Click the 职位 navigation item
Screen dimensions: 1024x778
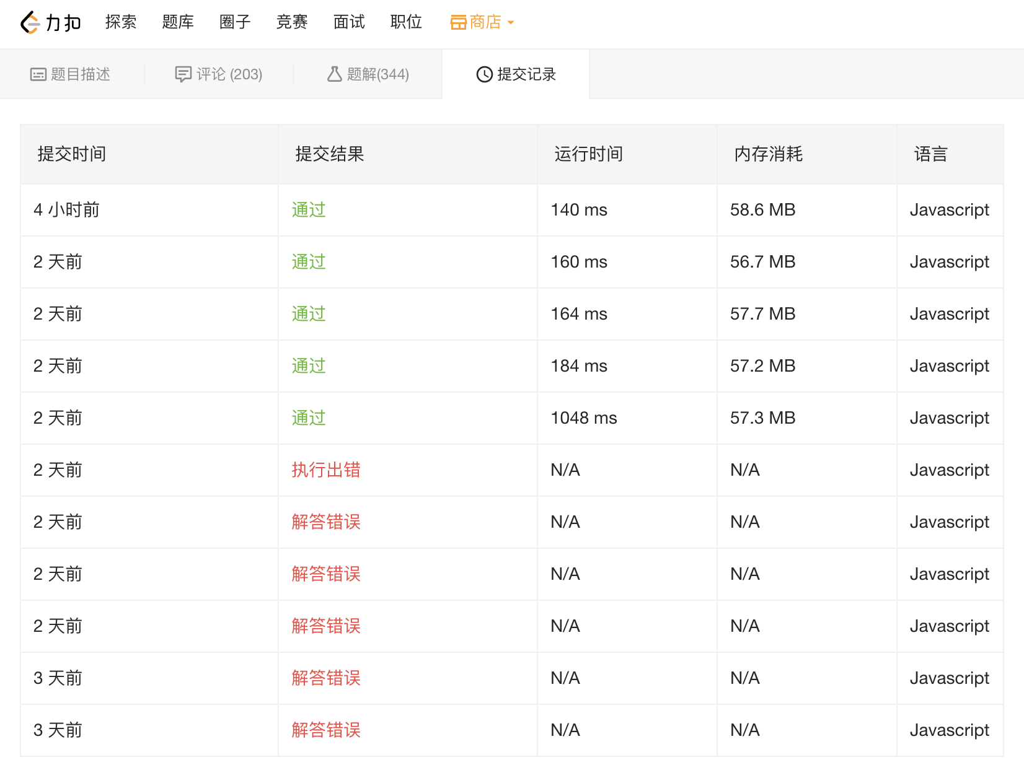point(406,22)
